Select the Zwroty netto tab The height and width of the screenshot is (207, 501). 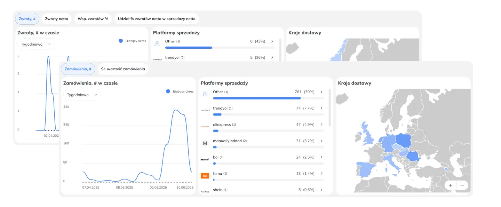click(56, 19)
